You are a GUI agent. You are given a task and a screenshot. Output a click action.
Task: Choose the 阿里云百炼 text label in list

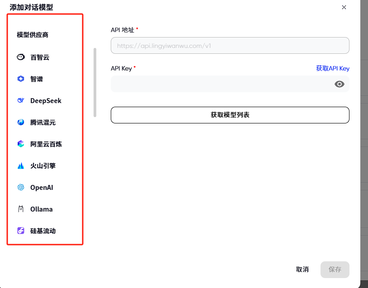[46, 144]
